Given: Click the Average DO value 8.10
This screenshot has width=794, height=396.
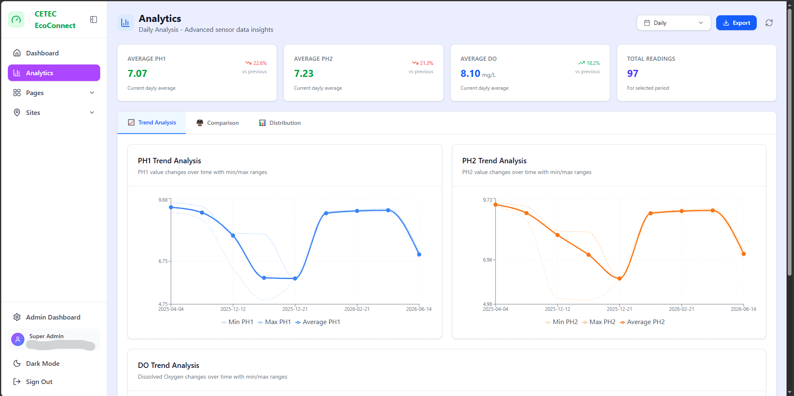Looking at the screenshot, I should point(470,74).
